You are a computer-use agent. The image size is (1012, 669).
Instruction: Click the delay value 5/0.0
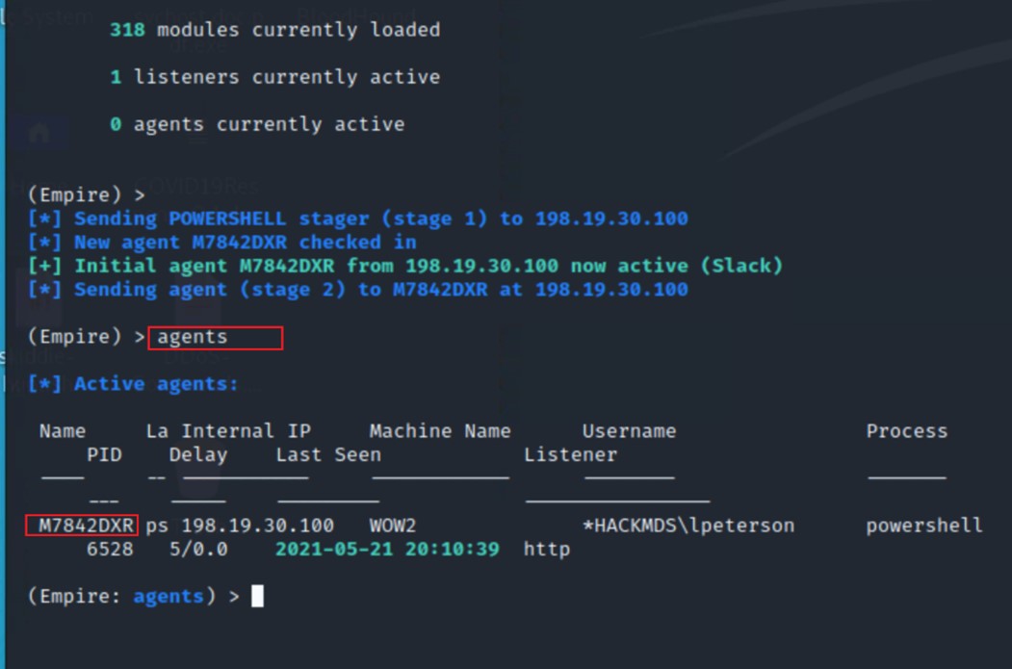pyautogui.click(x=198, y=549)
